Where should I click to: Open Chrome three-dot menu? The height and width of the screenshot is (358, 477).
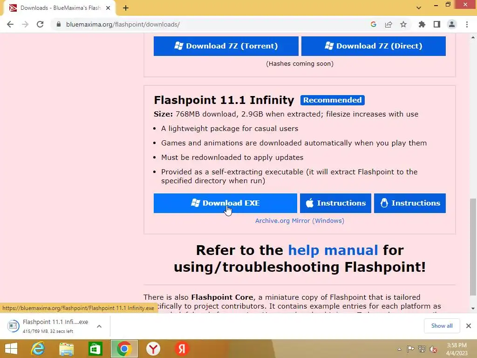(467, 24)
